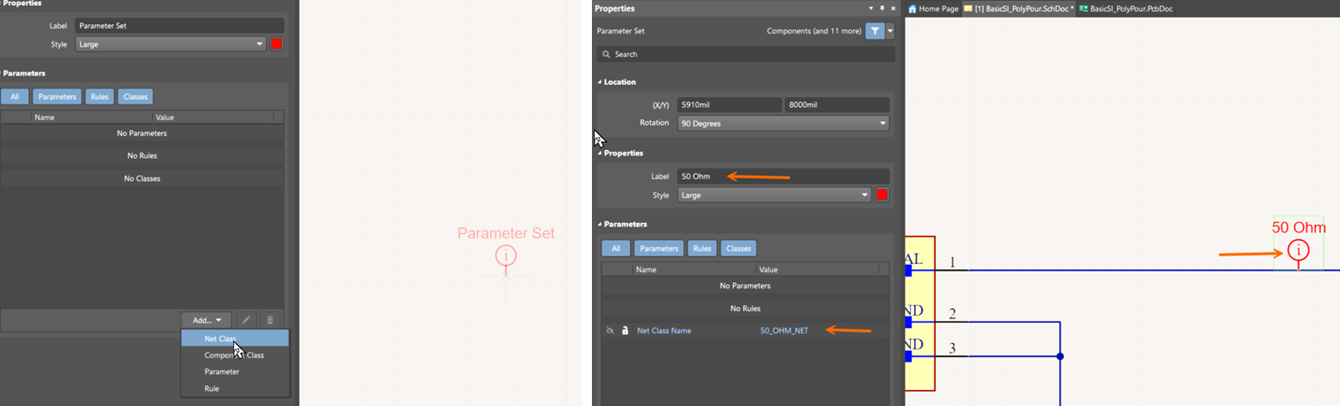Click the Value column header in right panel
The width and height of the screenshot is (1340, 406).
pyautogui.click(x=768, y=270)
